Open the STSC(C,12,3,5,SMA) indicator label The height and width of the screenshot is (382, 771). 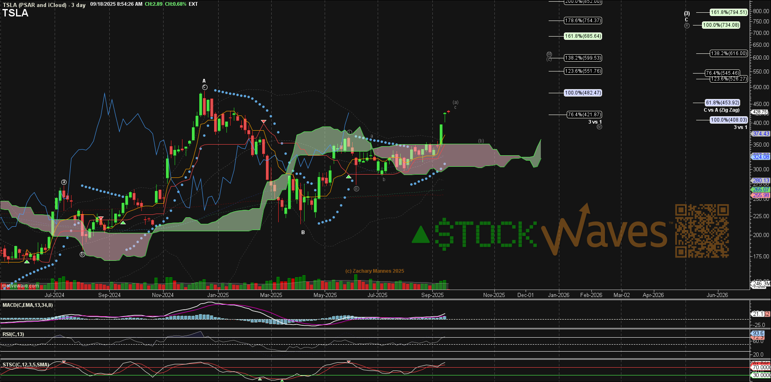point(25,365)
